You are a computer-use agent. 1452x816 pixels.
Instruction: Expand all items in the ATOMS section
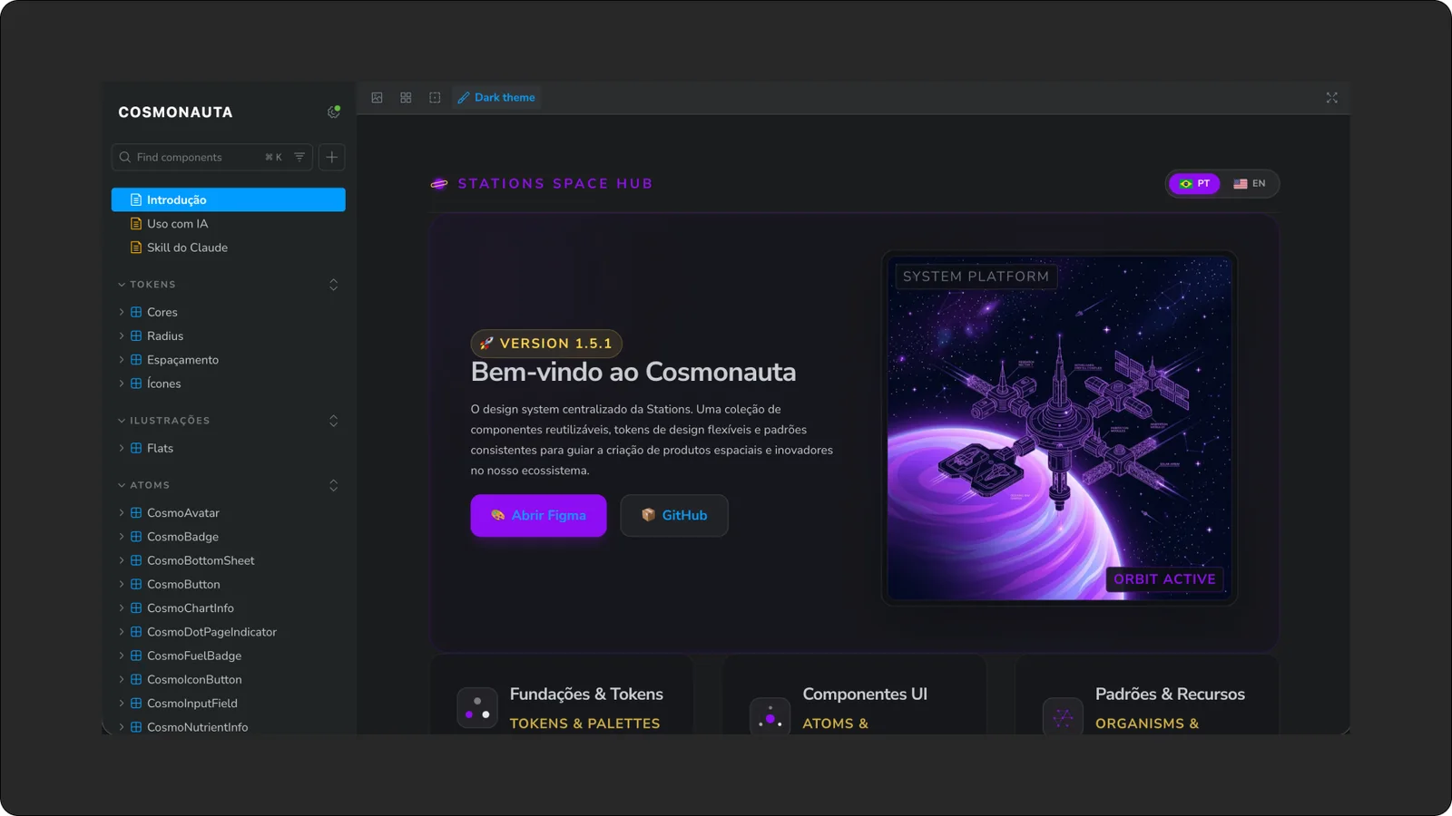click(x=333, y=485)
